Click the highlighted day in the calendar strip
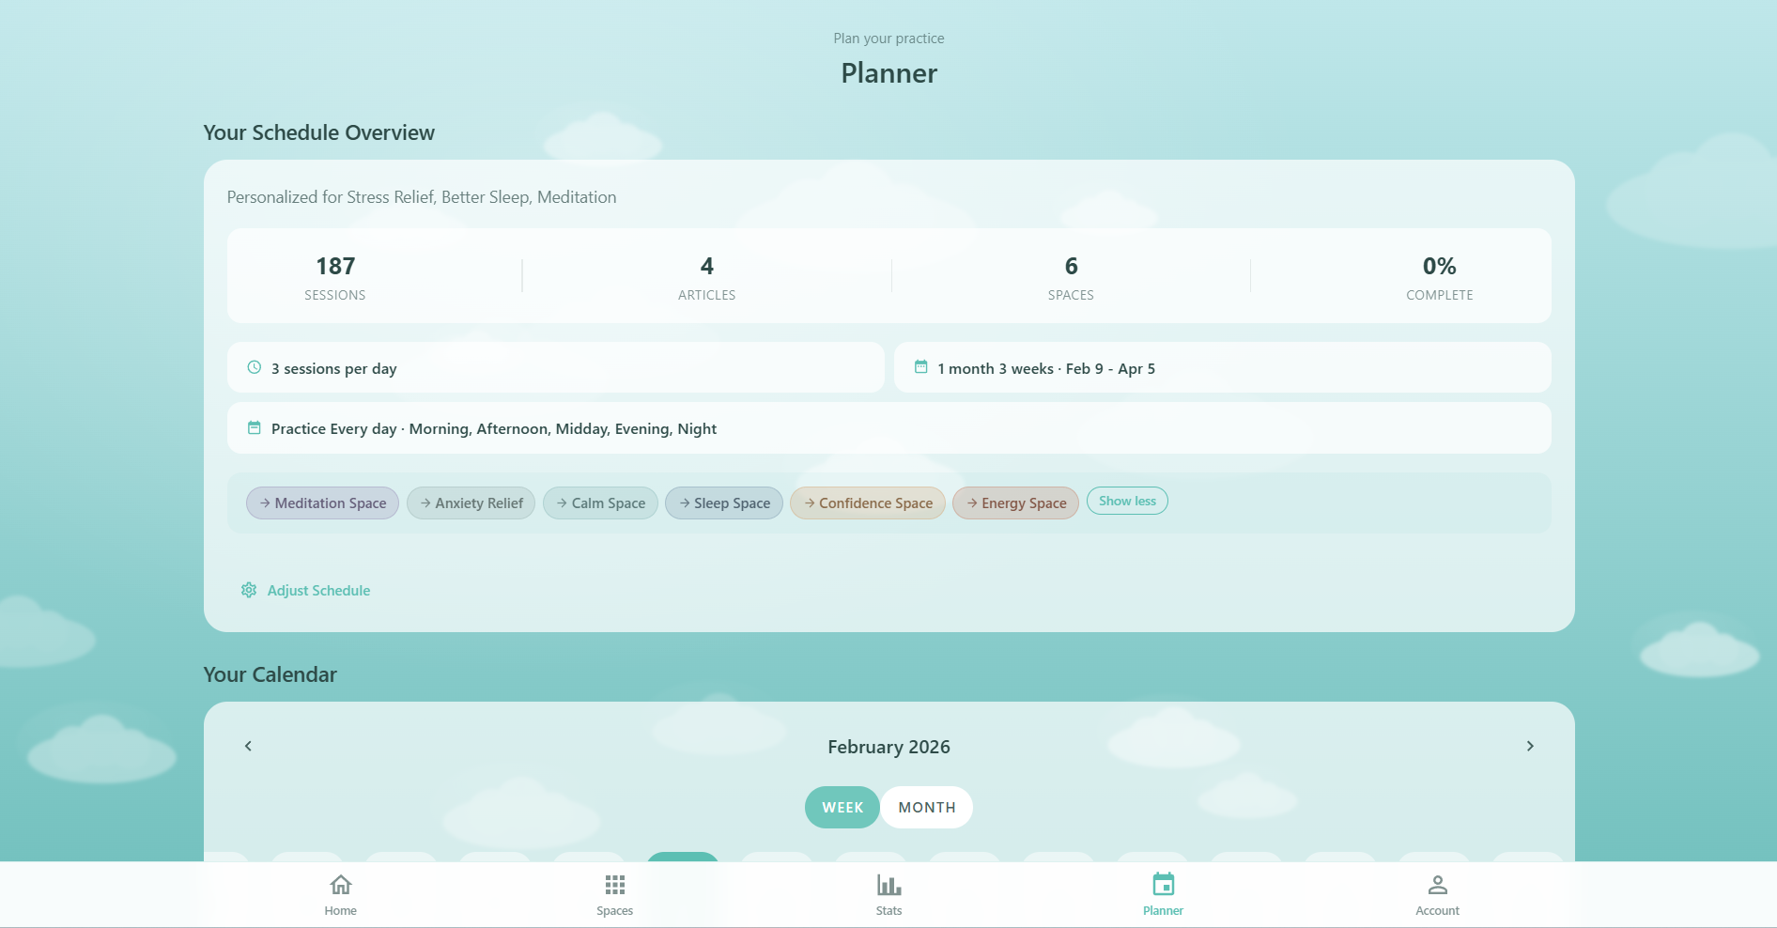Viewport: 1777px width, 928px height. pyautogui.click(x=683, y=860)
